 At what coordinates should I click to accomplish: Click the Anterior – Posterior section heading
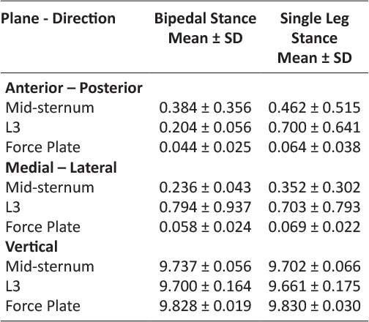pyautogui.click(x=74, y=88)
